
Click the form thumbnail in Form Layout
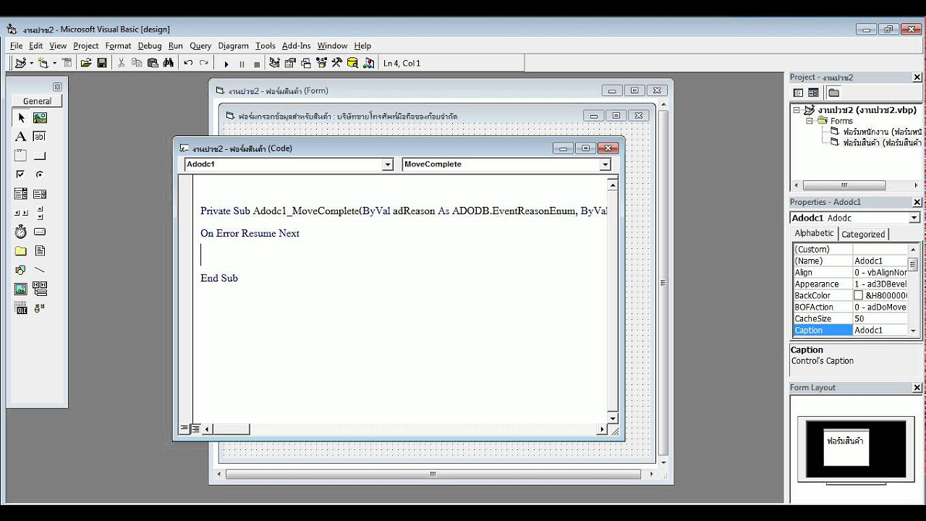[846, 448]
